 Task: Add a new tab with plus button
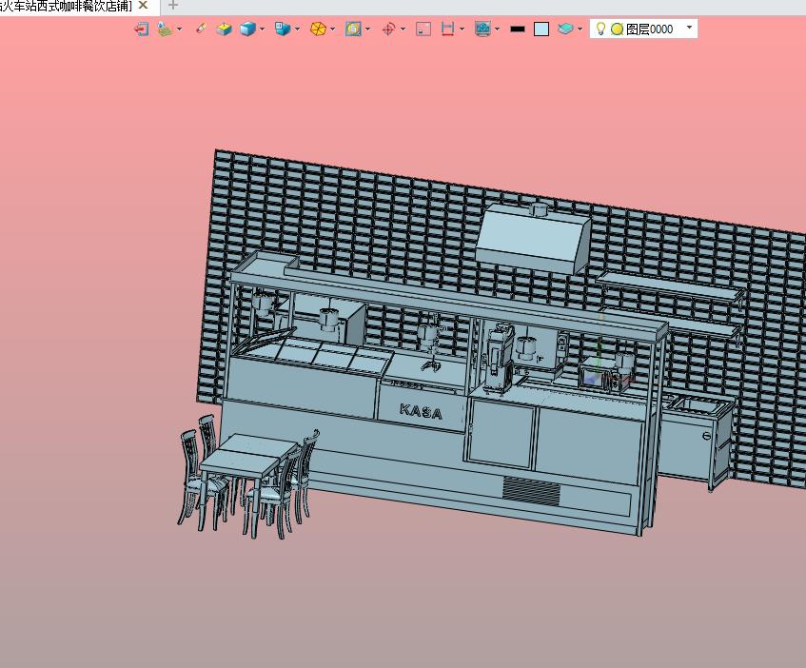pyautogui.click(x=173, y=6)
